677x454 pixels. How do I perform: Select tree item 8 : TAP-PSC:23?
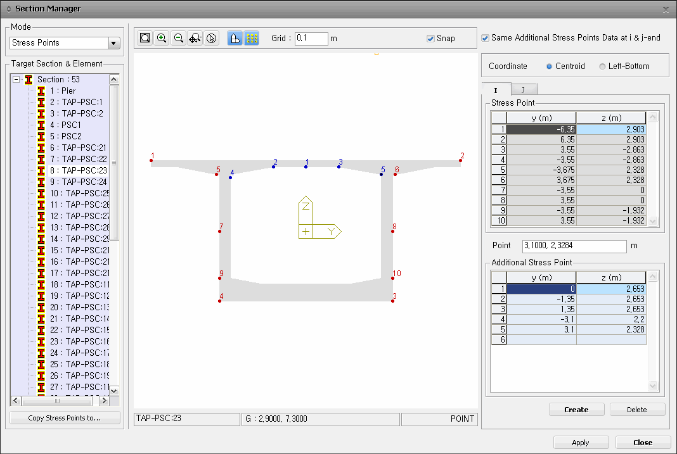click(x=78, y=170)
